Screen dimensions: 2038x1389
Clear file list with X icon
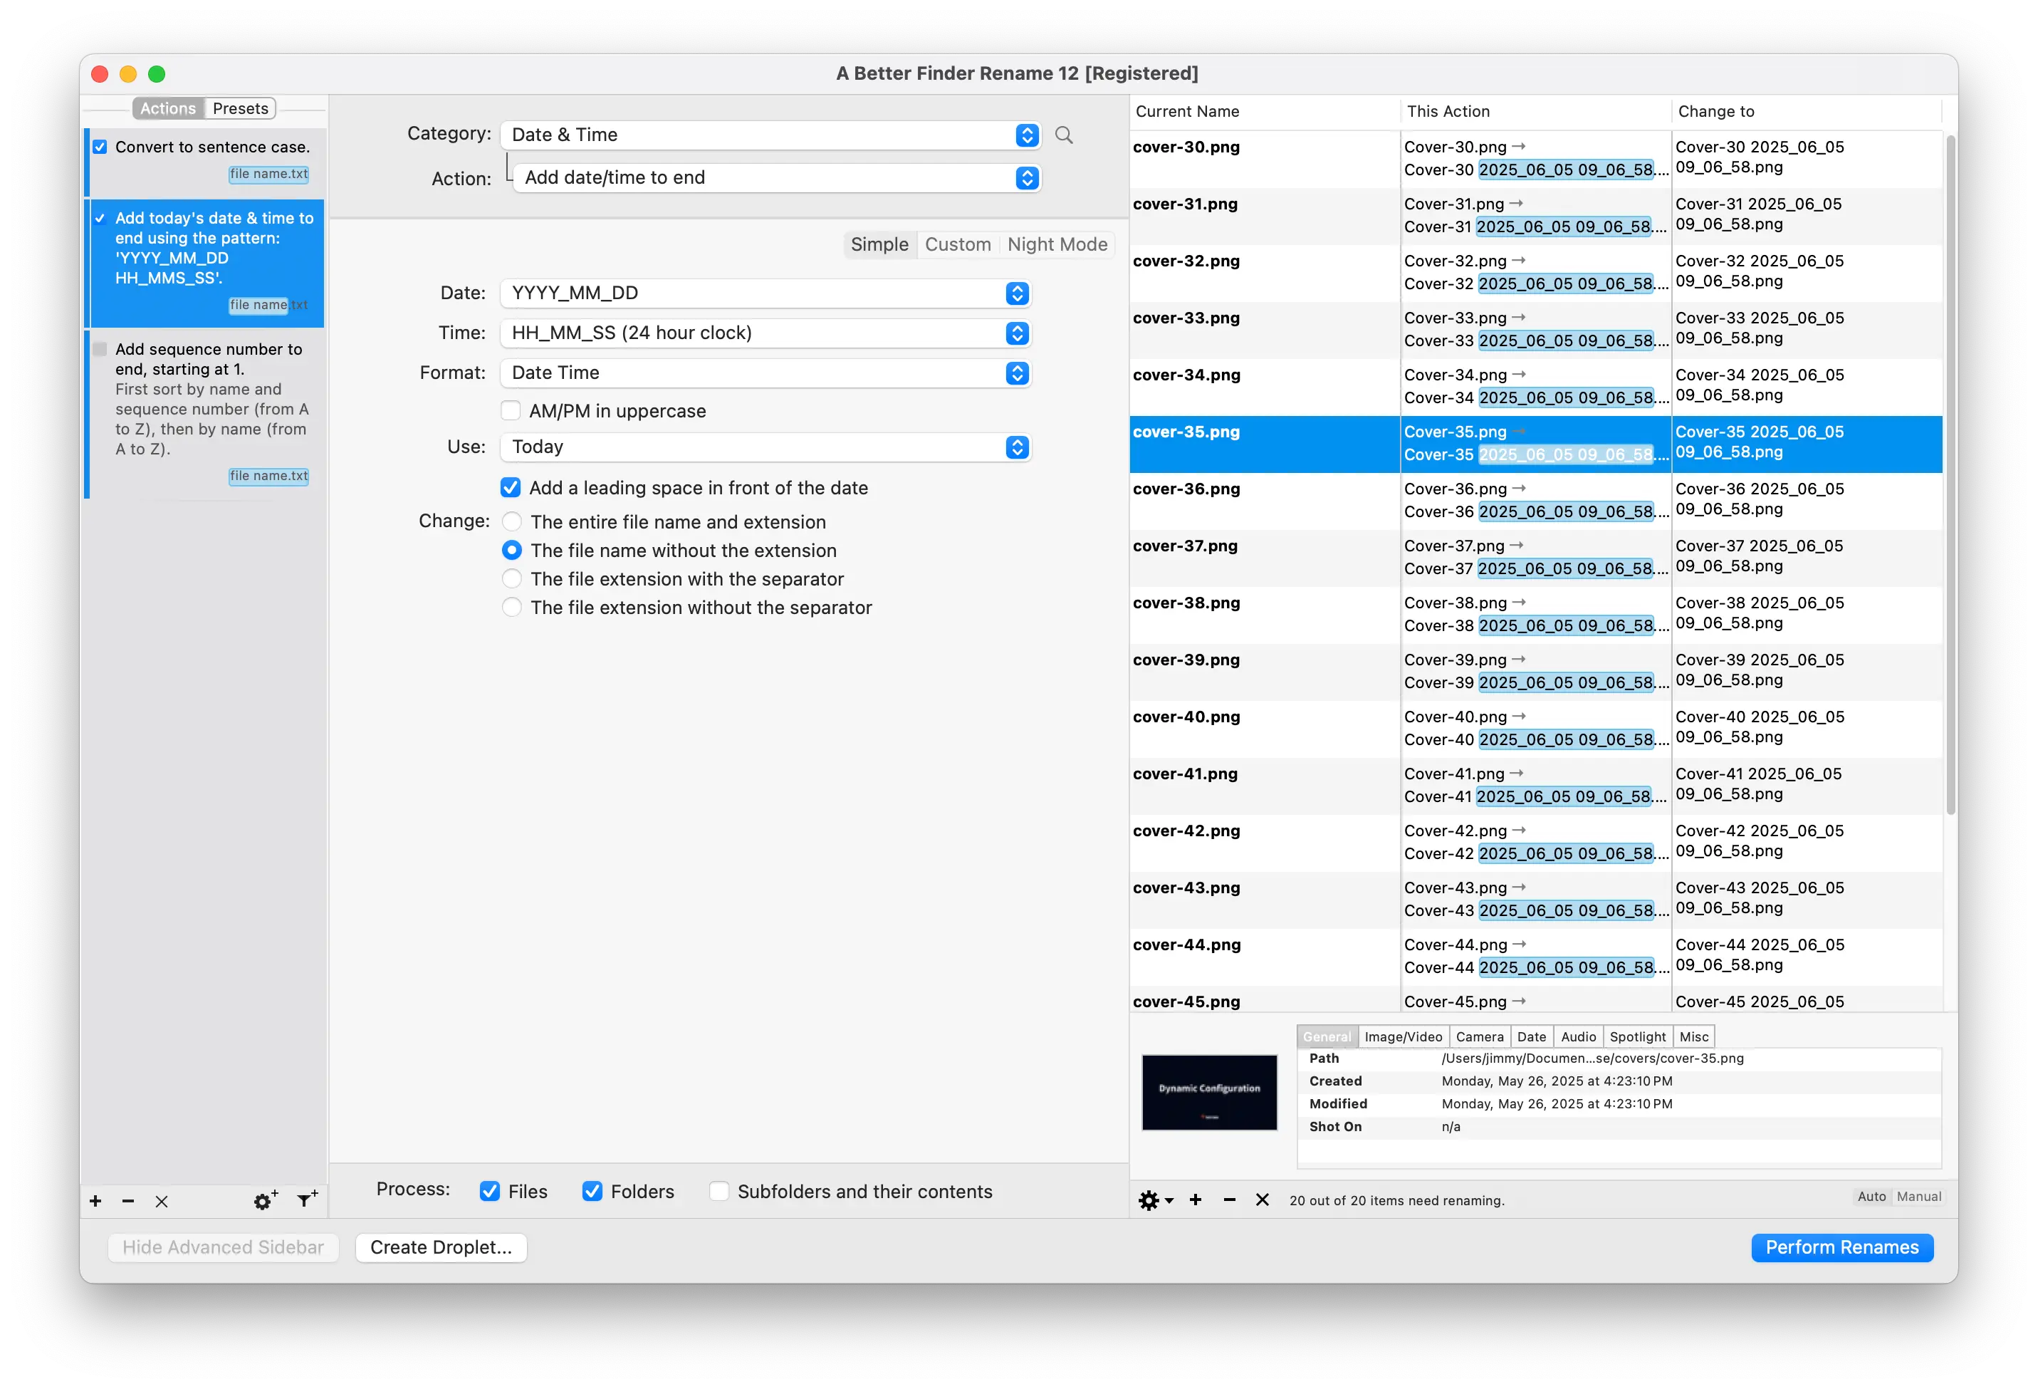point(1262,1200)
